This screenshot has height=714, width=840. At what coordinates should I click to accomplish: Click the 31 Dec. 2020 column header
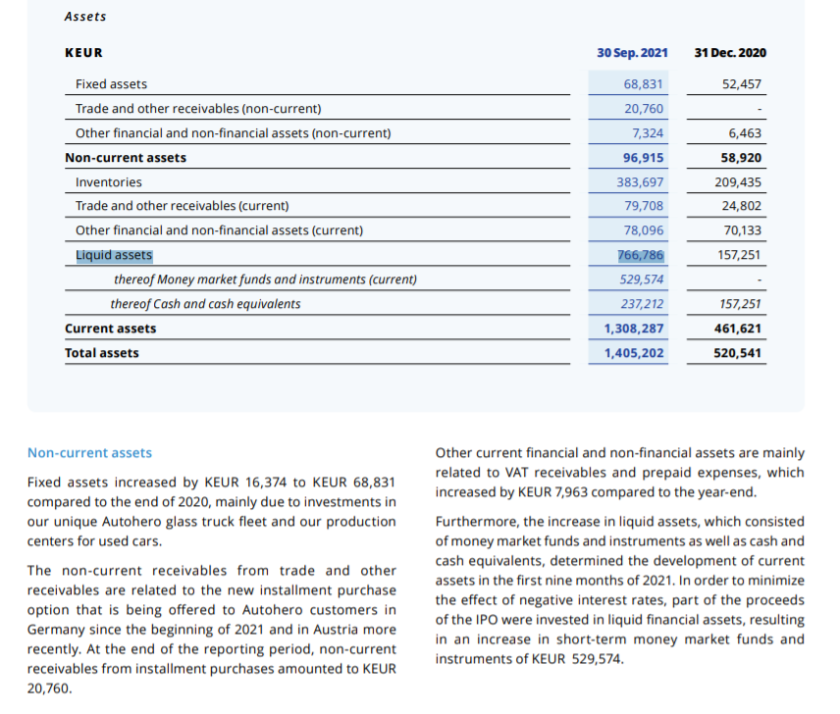point(729,52)
